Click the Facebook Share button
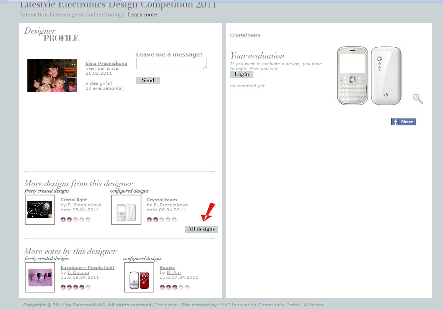The height and width of the screenshot is (310, 443). [x=404, y=122]
